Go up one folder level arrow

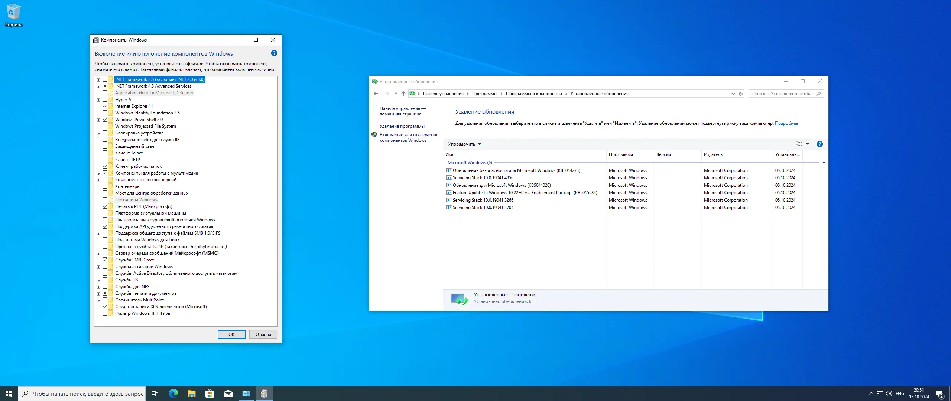coord(403,94)
